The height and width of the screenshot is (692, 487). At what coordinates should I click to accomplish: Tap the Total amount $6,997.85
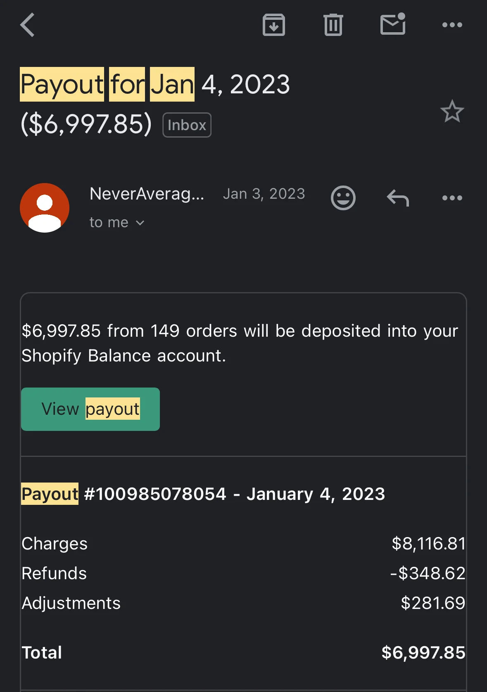pyautogui.click(x=423, y=652)
